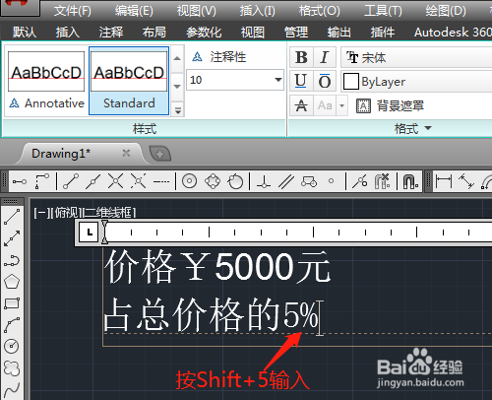Click the new drawing tab plus button

click(x=159, y=154)
